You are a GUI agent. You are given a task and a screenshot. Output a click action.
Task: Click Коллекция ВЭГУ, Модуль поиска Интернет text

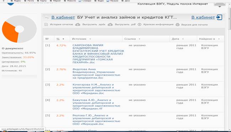point(173,4)
